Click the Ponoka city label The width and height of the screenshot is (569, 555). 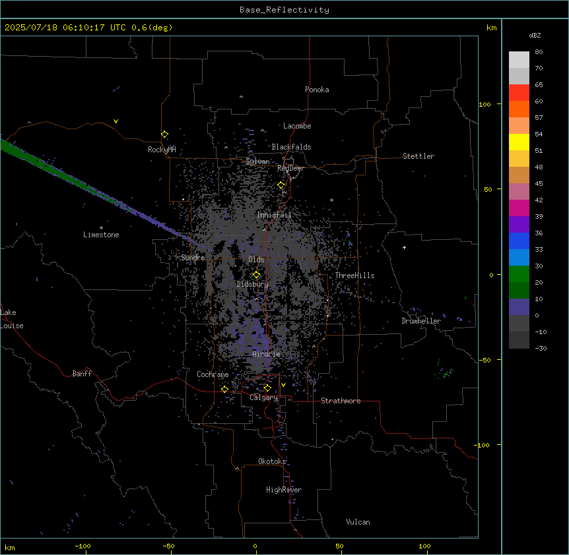coord(317,90)
